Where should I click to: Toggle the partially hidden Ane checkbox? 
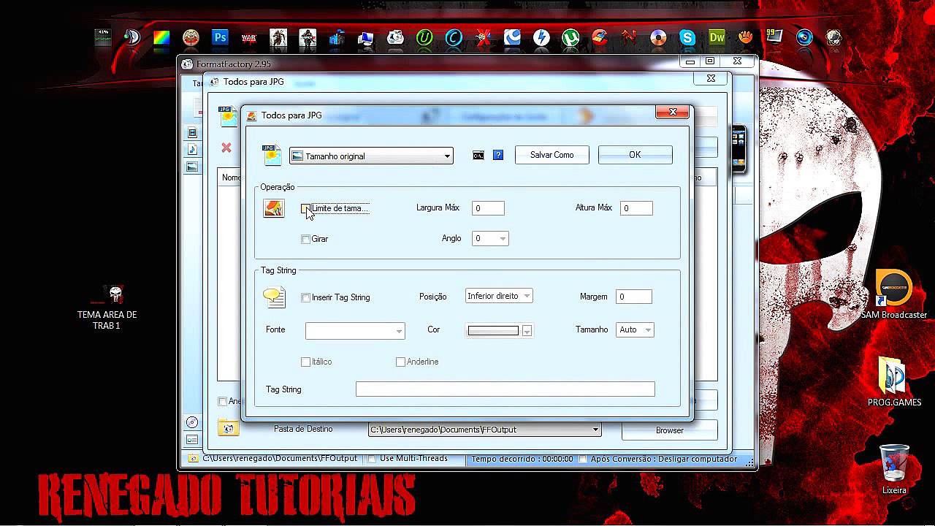point(223,401)
